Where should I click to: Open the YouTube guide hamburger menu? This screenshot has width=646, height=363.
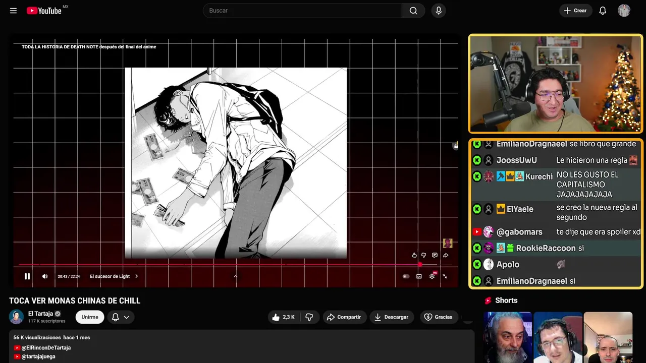[x=13, y=11]
